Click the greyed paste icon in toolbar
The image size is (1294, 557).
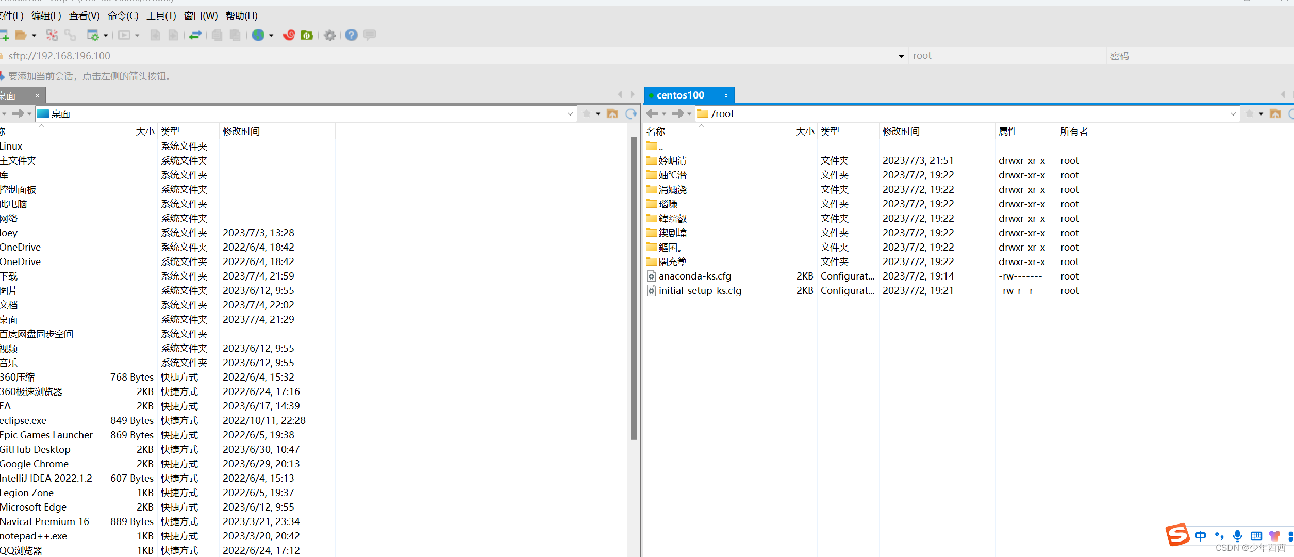[236, 35]
